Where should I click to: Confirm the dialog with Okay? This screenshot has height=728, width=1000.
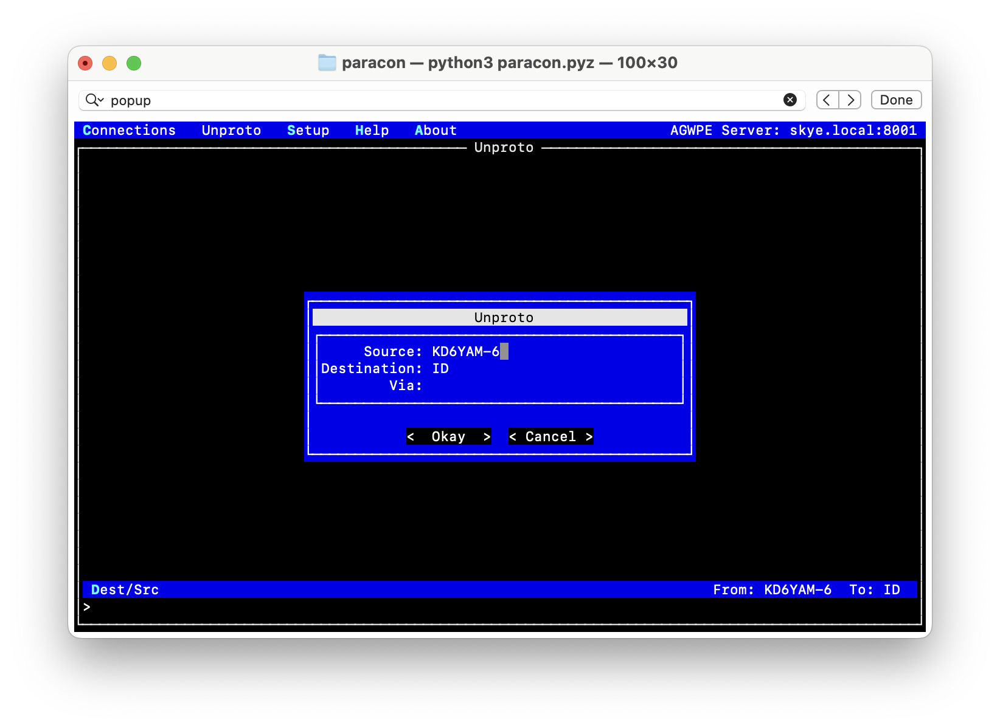pyautogui.click(x=449, y=436)
